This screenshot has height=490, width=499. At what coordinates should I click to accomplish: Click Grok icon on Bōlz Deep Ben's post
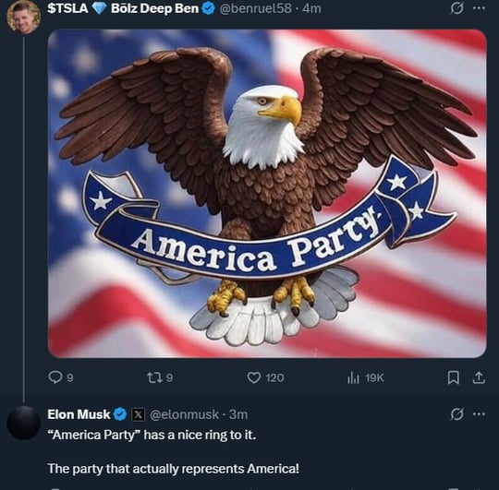pos(456,9)
